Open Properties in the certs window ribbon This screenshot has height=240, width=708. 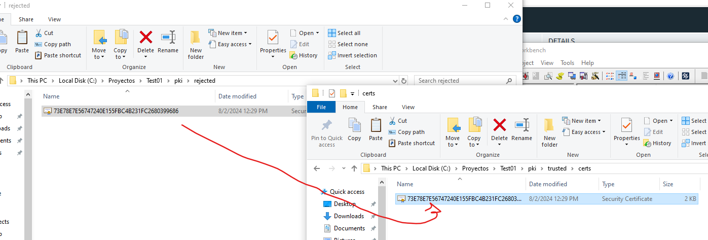pyautogui.click(x=627, y=132)
